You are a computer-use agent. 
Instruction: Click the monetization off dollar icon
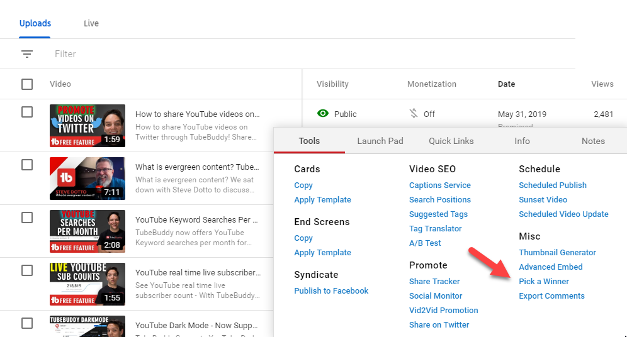[414, 114]
